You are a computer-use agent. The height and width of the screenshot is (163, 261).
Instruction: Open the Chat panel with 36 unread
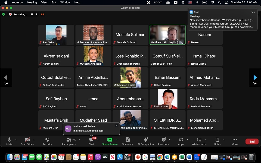tap(91, 141)
